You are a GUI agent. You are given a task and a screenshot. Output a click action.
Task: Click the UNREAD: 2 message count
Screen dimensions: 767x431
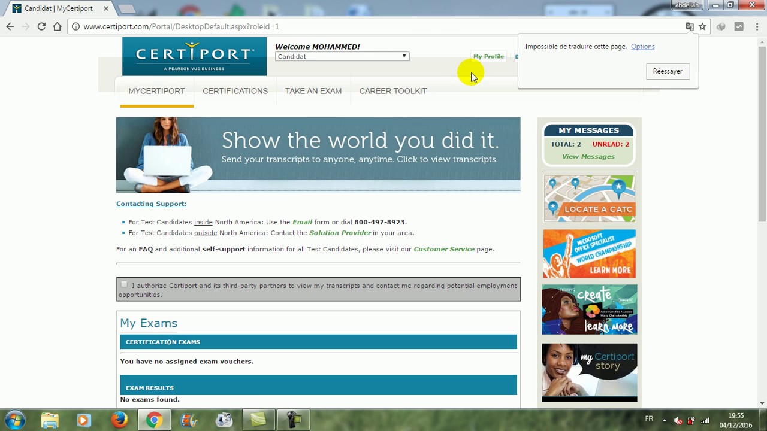611,144
